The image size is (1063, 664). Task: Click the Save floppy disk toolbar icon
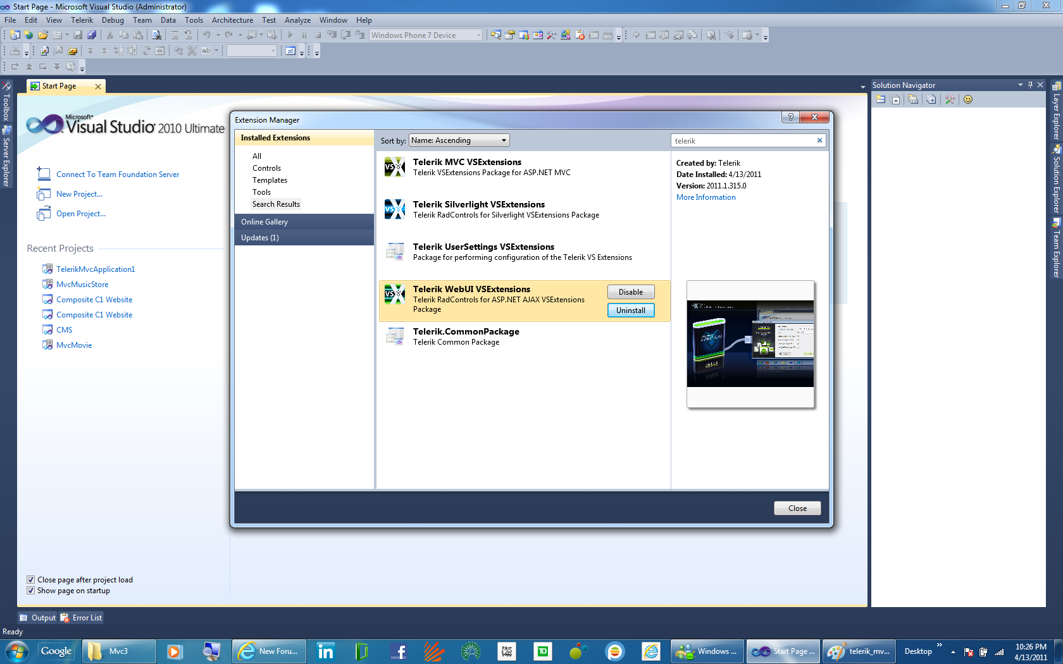(x=78, y=35)
